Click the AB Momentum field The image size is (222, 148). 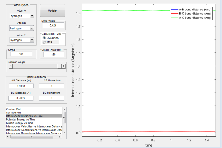tap(51, 86)
